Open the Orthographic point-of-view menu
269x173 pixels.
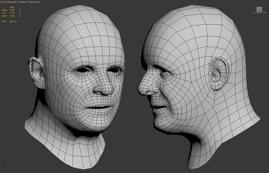pyautogui.click(x=11, y=2)
